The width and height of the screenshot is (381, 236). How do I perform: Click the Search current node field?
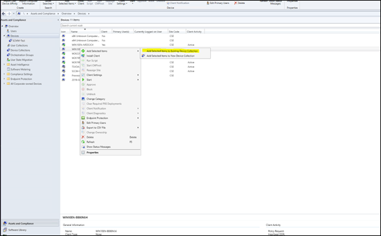pyautogui.click(x=220, y=25)
